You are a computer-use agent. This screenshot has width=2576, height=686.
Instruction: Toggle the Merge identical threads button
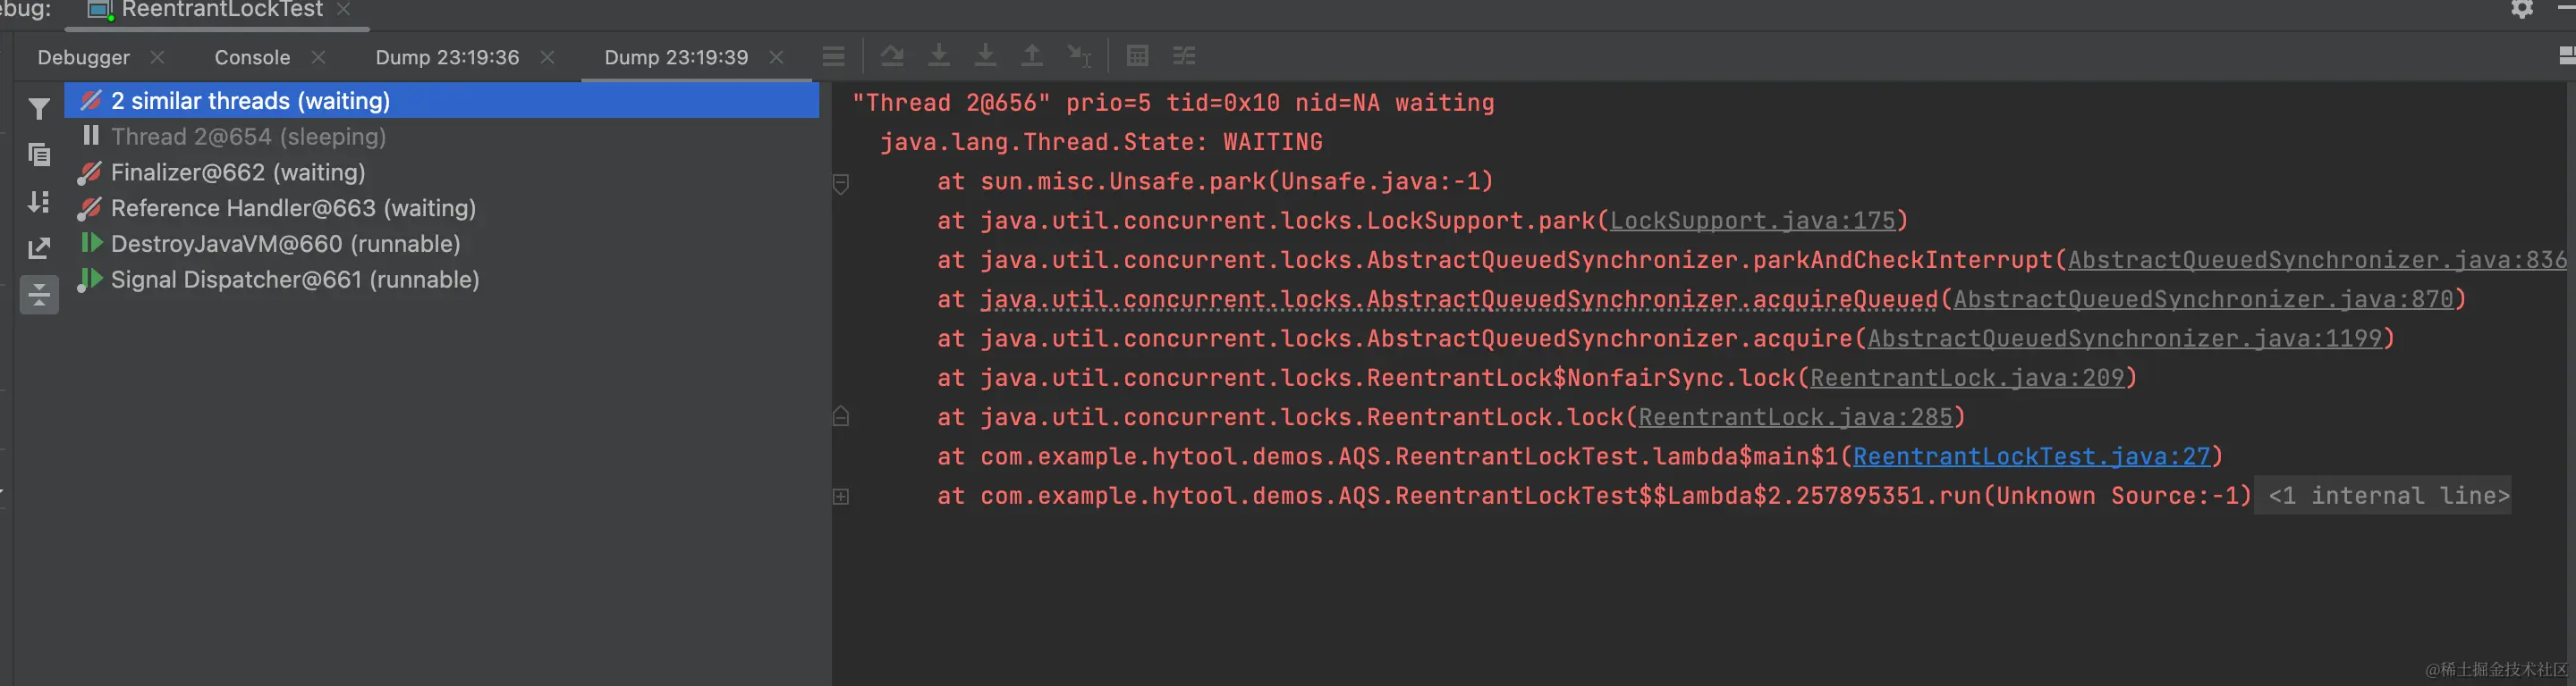[39, 295]
